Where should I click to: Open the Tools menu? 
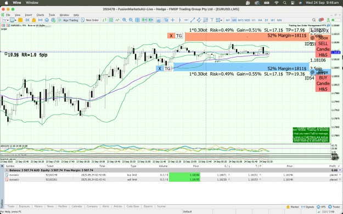(x=52, y=15)
